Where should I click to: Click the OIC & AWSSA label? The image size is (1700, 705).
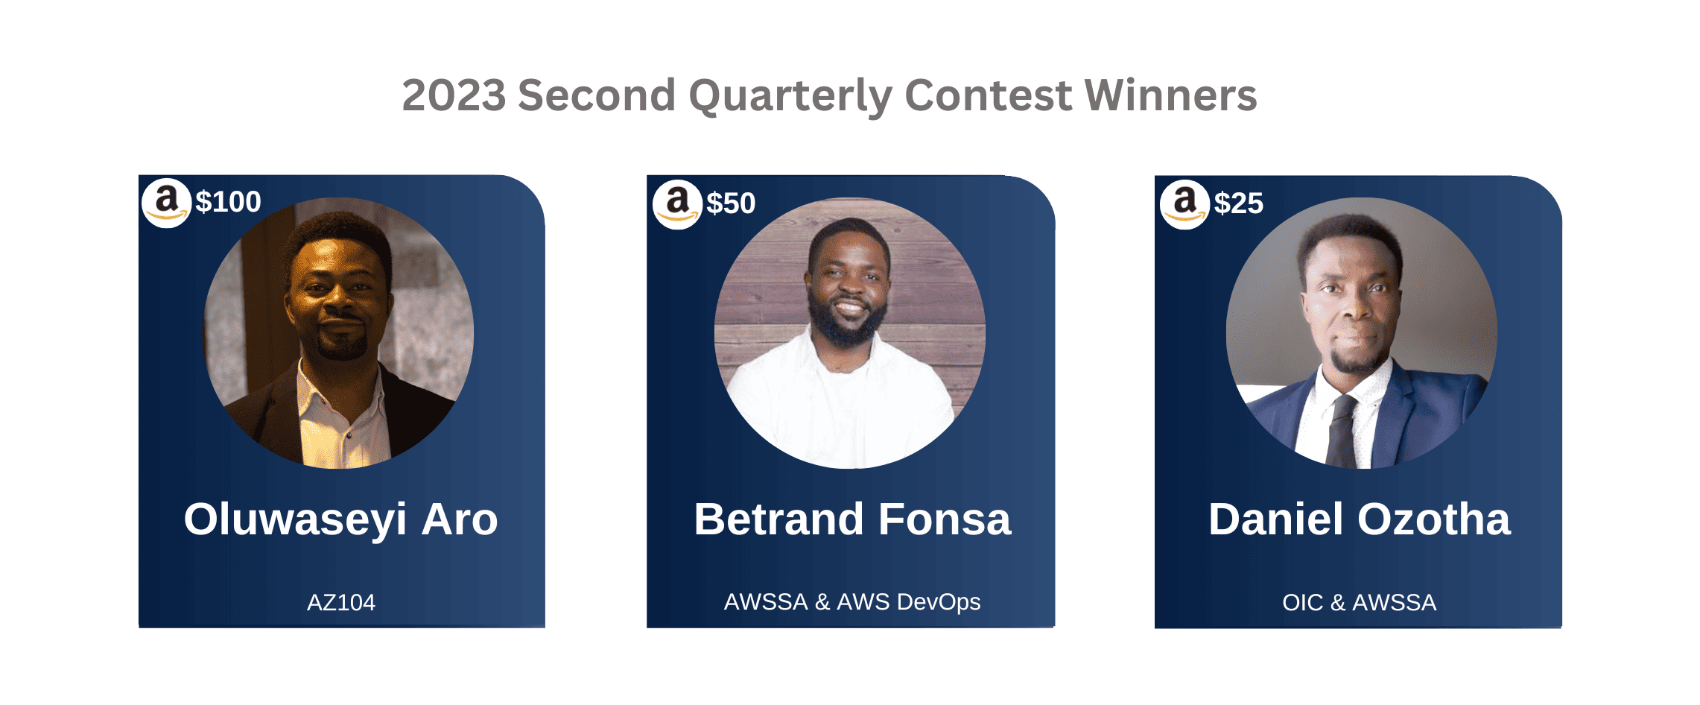click(x=1359, y=602)
